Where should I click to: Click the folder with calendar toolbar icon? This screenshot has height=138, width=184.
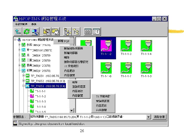point(47,31)
